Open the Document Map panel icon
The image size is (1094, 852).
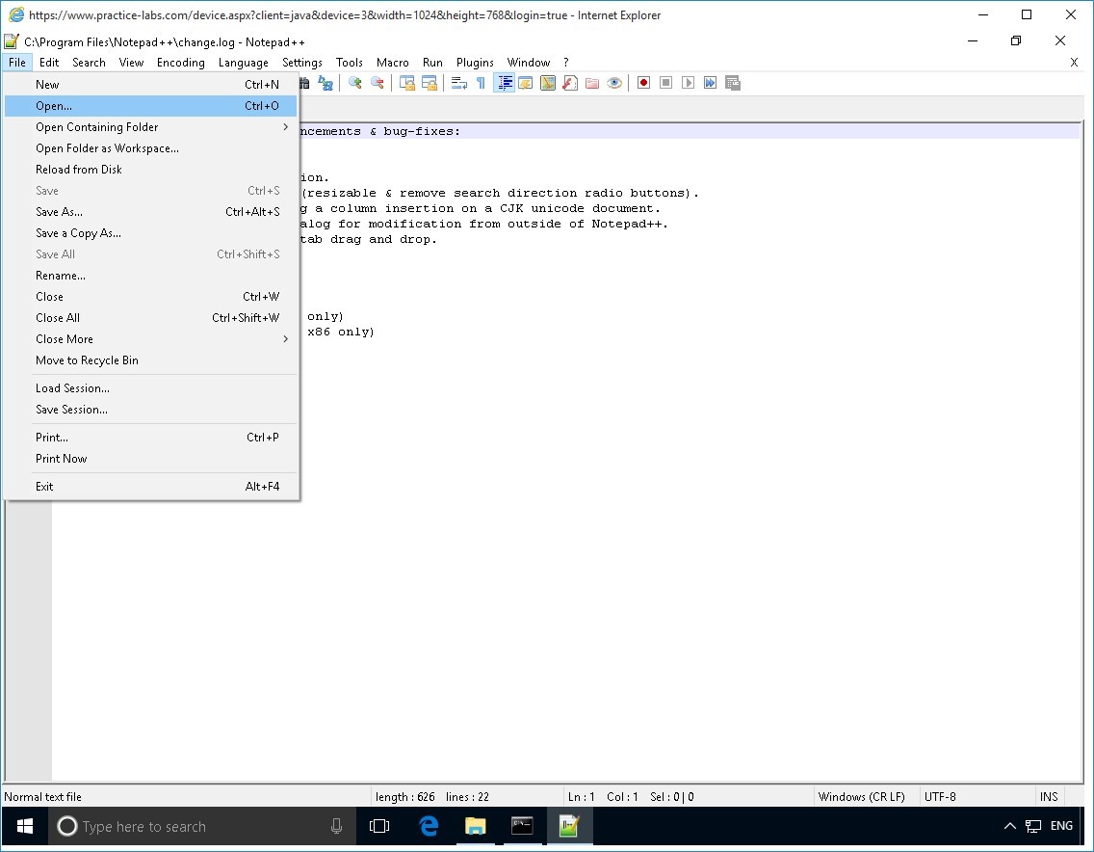tap(548, 83)
